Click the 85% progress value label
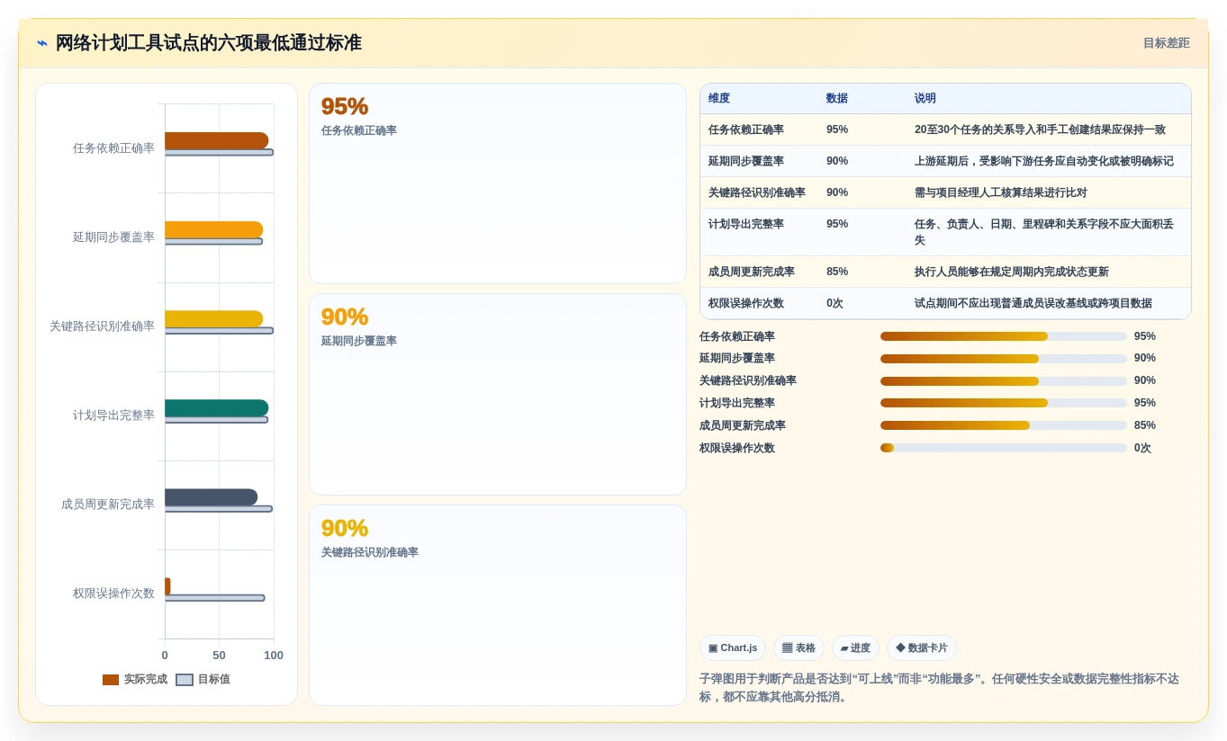Screen dimensions: 1227x741 click(1145, 425)
